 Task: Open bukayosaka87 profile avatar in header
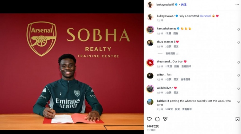click(150, 4)
